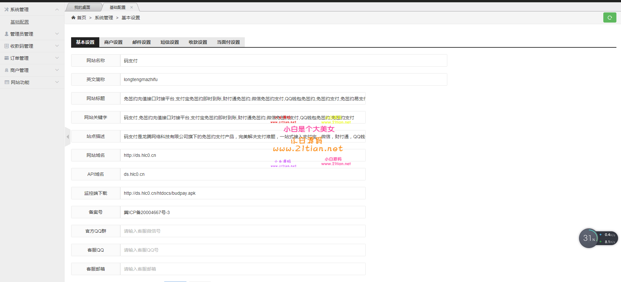Click the API域名 input field
This screenshot has width=621, height=282.
tap(243, 174)
